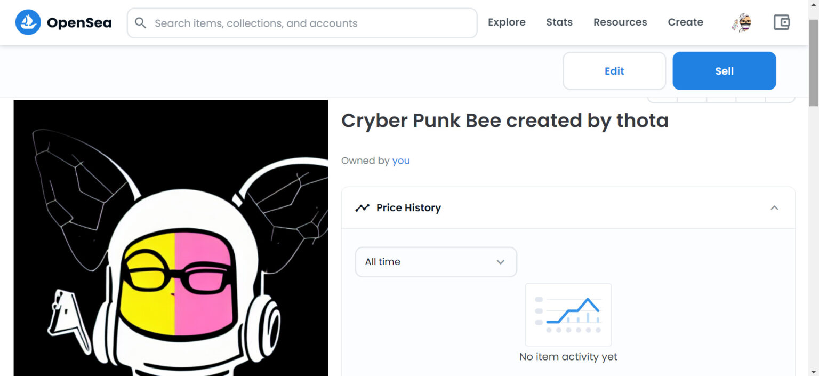Click the Price History trend-line icon

point(362,208)
